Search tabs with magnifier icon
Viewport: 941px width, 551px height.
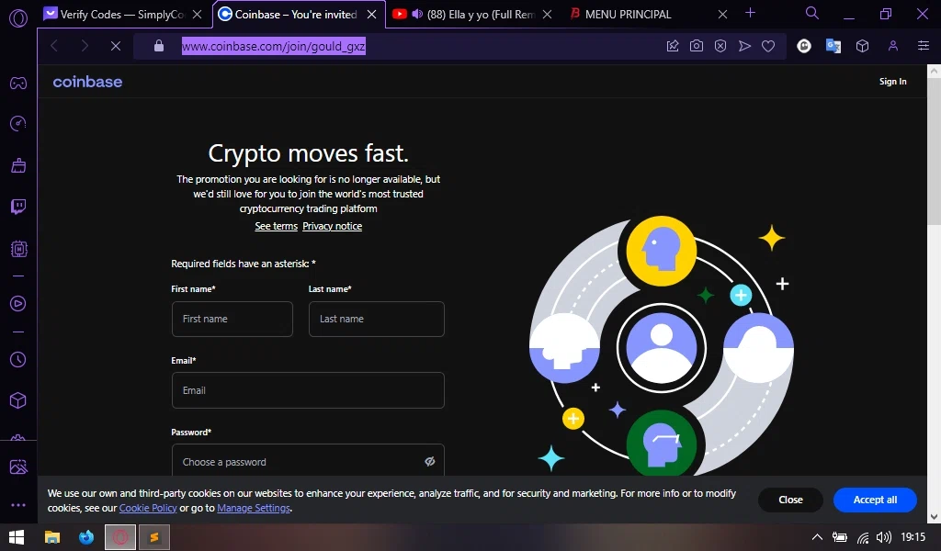pyautogui.click(x=812, y=13)
